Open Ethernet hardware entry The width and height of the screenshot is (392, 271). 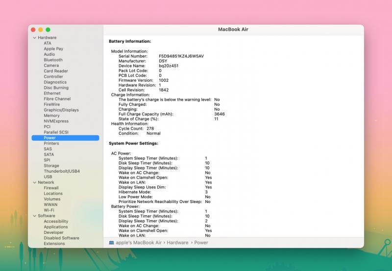pos(52,93)
